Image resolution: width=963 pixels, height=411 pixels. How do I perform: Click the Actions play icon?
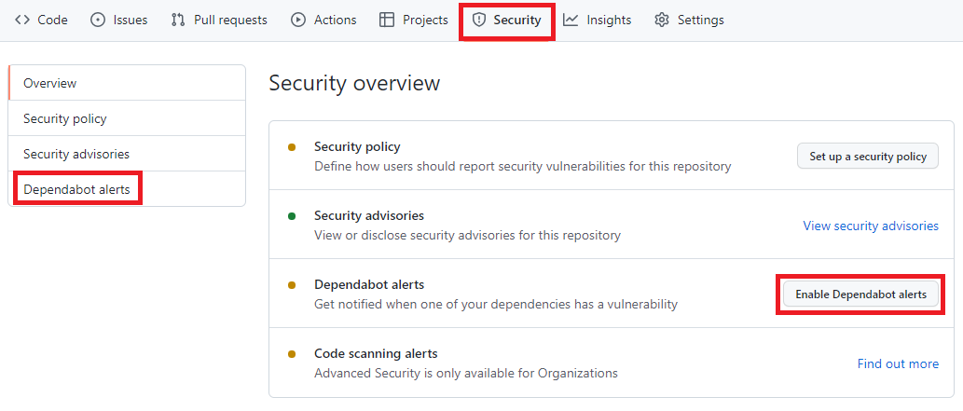(x=298, y=20)
